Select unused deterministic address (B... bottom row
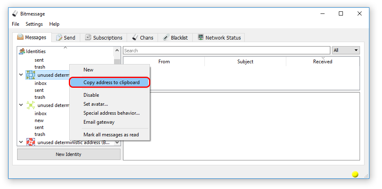This screenshot has width=382, height=189. tap(75, 142)
